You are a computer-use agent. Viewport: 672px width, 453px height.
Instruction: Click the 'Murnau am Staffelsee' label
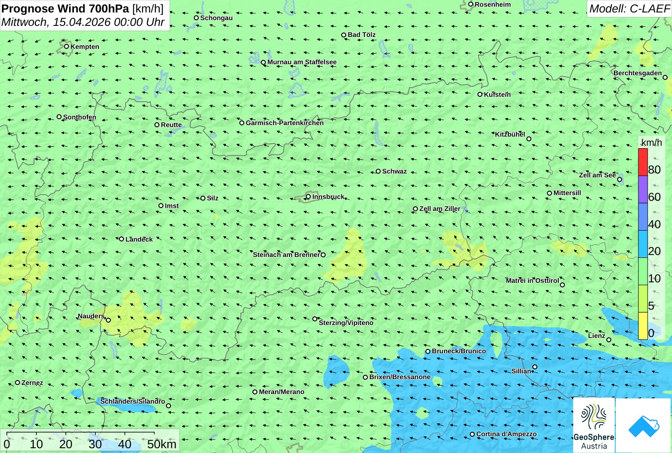(302, 62)
